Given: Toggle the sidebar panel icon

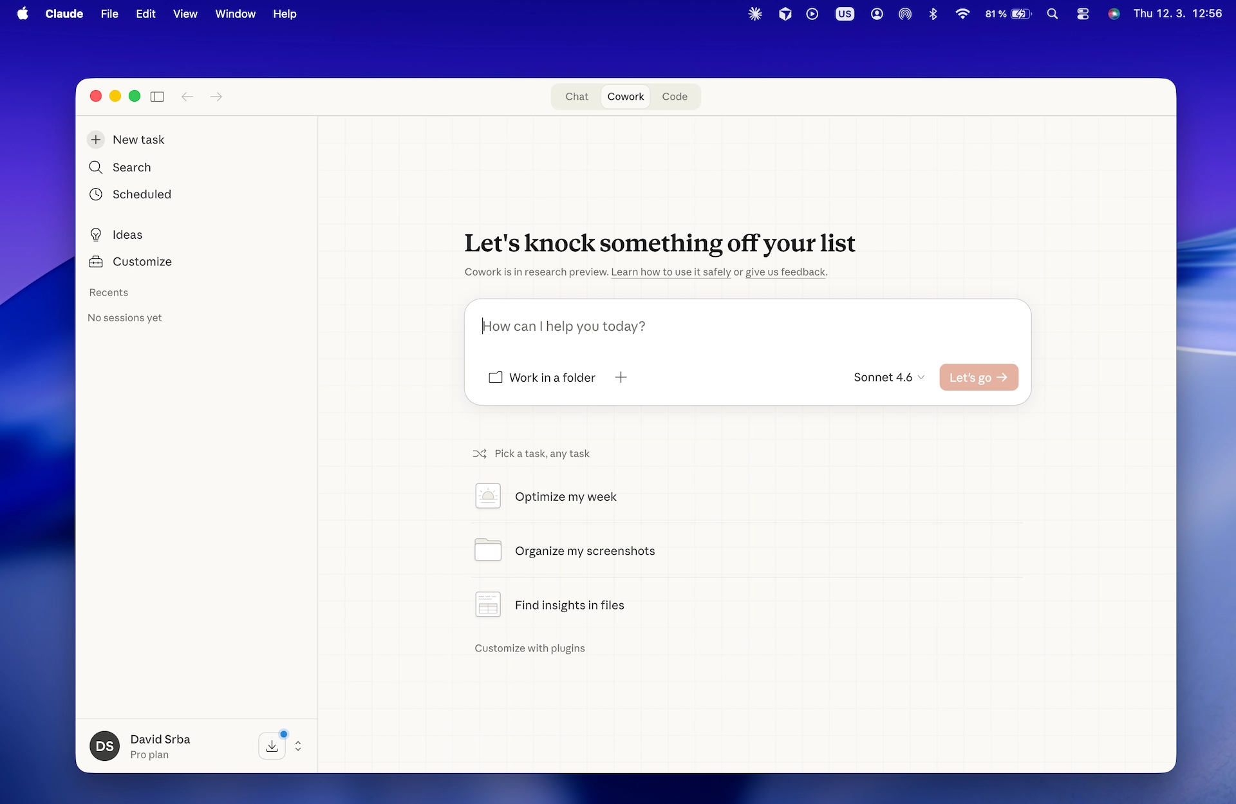Looking at the screenshot, I should [x=157, y=97].
